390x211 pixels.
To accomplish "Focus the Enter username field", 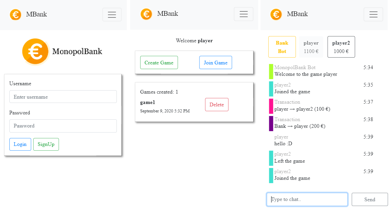I will 63,97.
